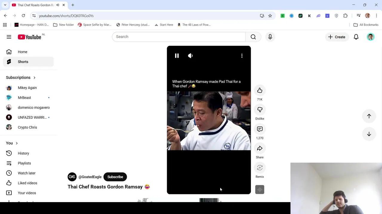Open the Remix option for the Short
The height and width of the screenshot is (214, 382).
coord(260,168)
